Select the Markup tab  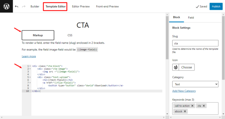(x=38, y=35)
